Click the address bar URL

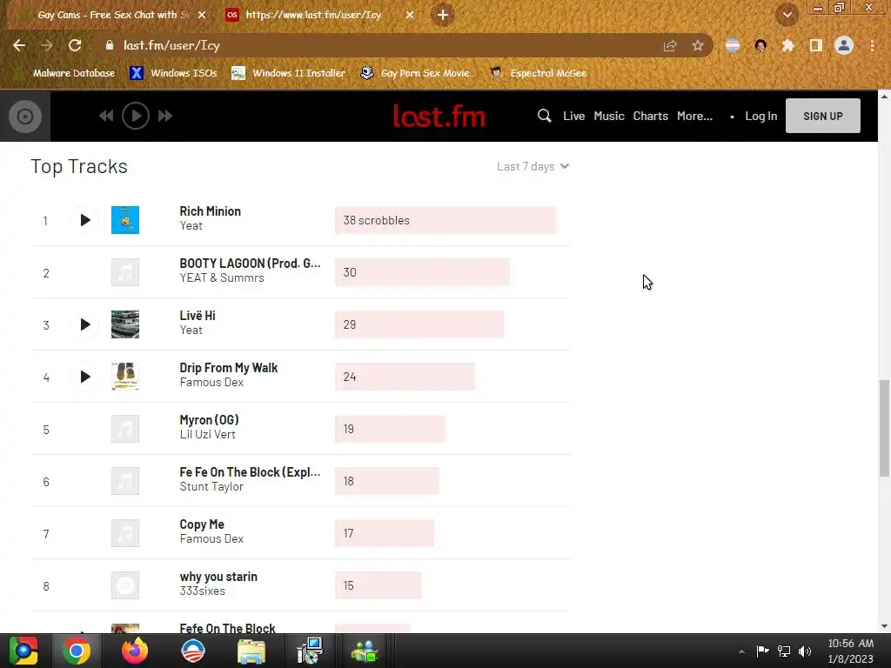[171, 45]
